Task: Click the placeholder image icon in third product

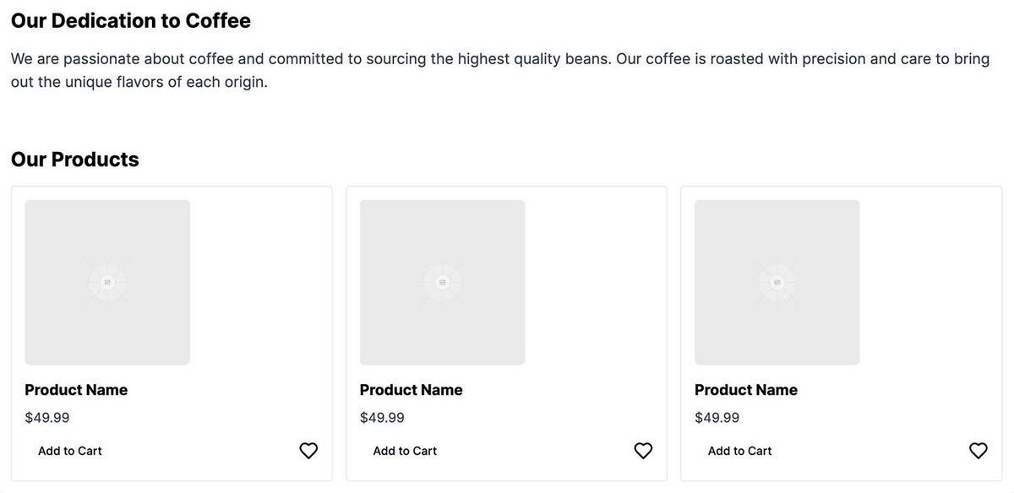Action: pos(777,283)
